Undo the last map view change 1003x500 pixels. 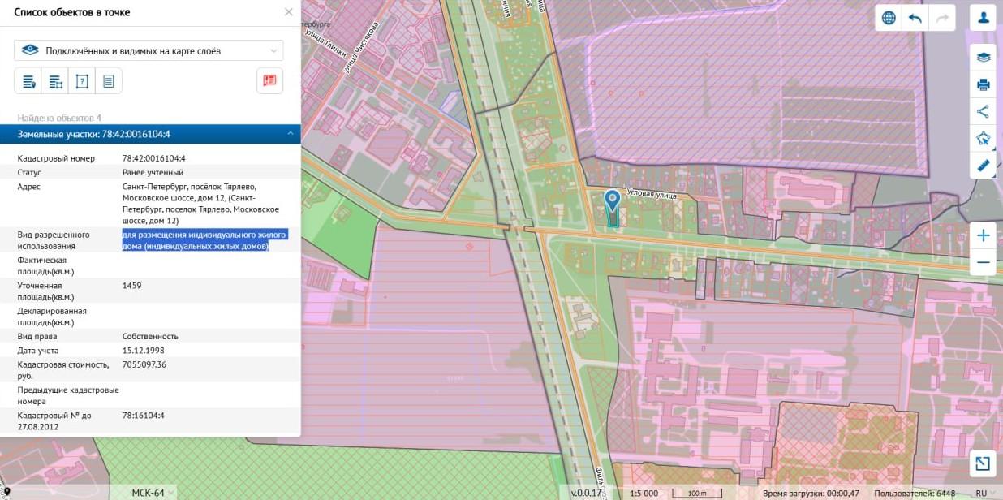(x=915, y=18)
